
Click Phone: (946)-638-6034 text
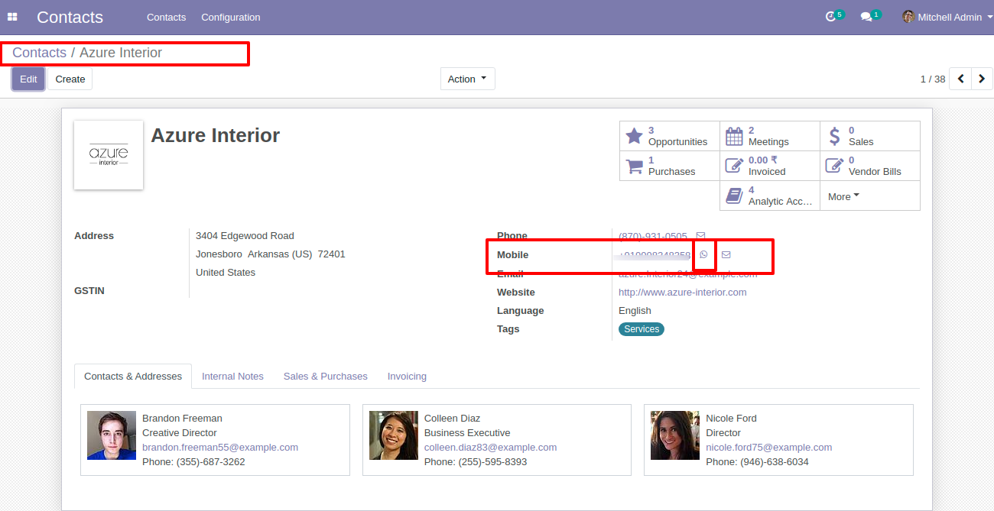tap(757, 461)
